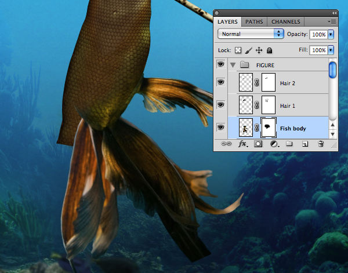Select the Fish body layer thumbnail
This screenshot has height=273, width=348.
[246, 128]
